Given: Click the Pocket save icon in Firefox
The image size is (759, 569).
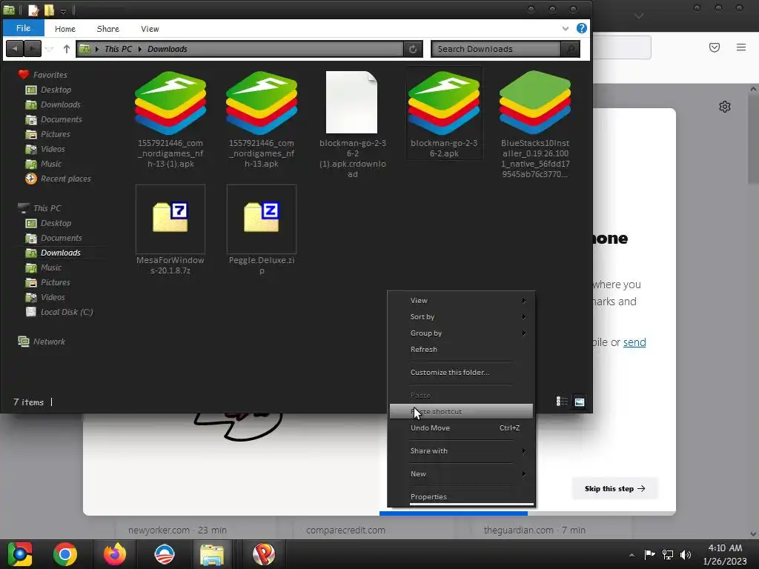Looking at the screenshot, I should 714,47.
